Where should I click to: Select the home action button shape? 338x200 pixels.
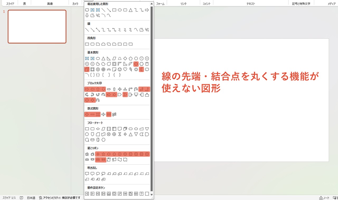pos(109,194)
